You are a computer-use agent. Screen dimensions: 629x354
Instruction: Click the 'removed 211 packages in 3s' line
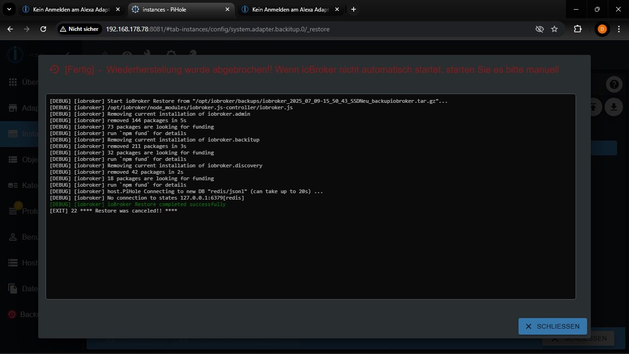(118, 146)
